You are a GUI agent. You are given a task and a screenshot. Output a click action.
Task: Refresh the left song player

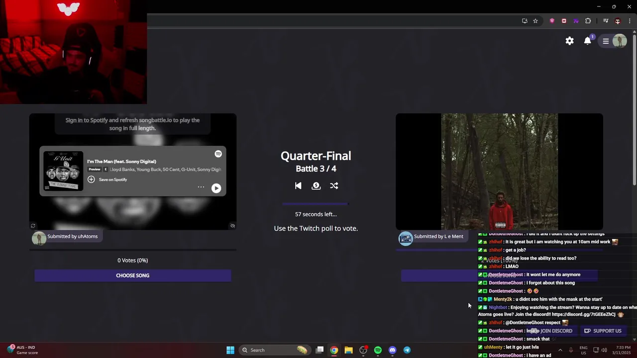(33, 226)
